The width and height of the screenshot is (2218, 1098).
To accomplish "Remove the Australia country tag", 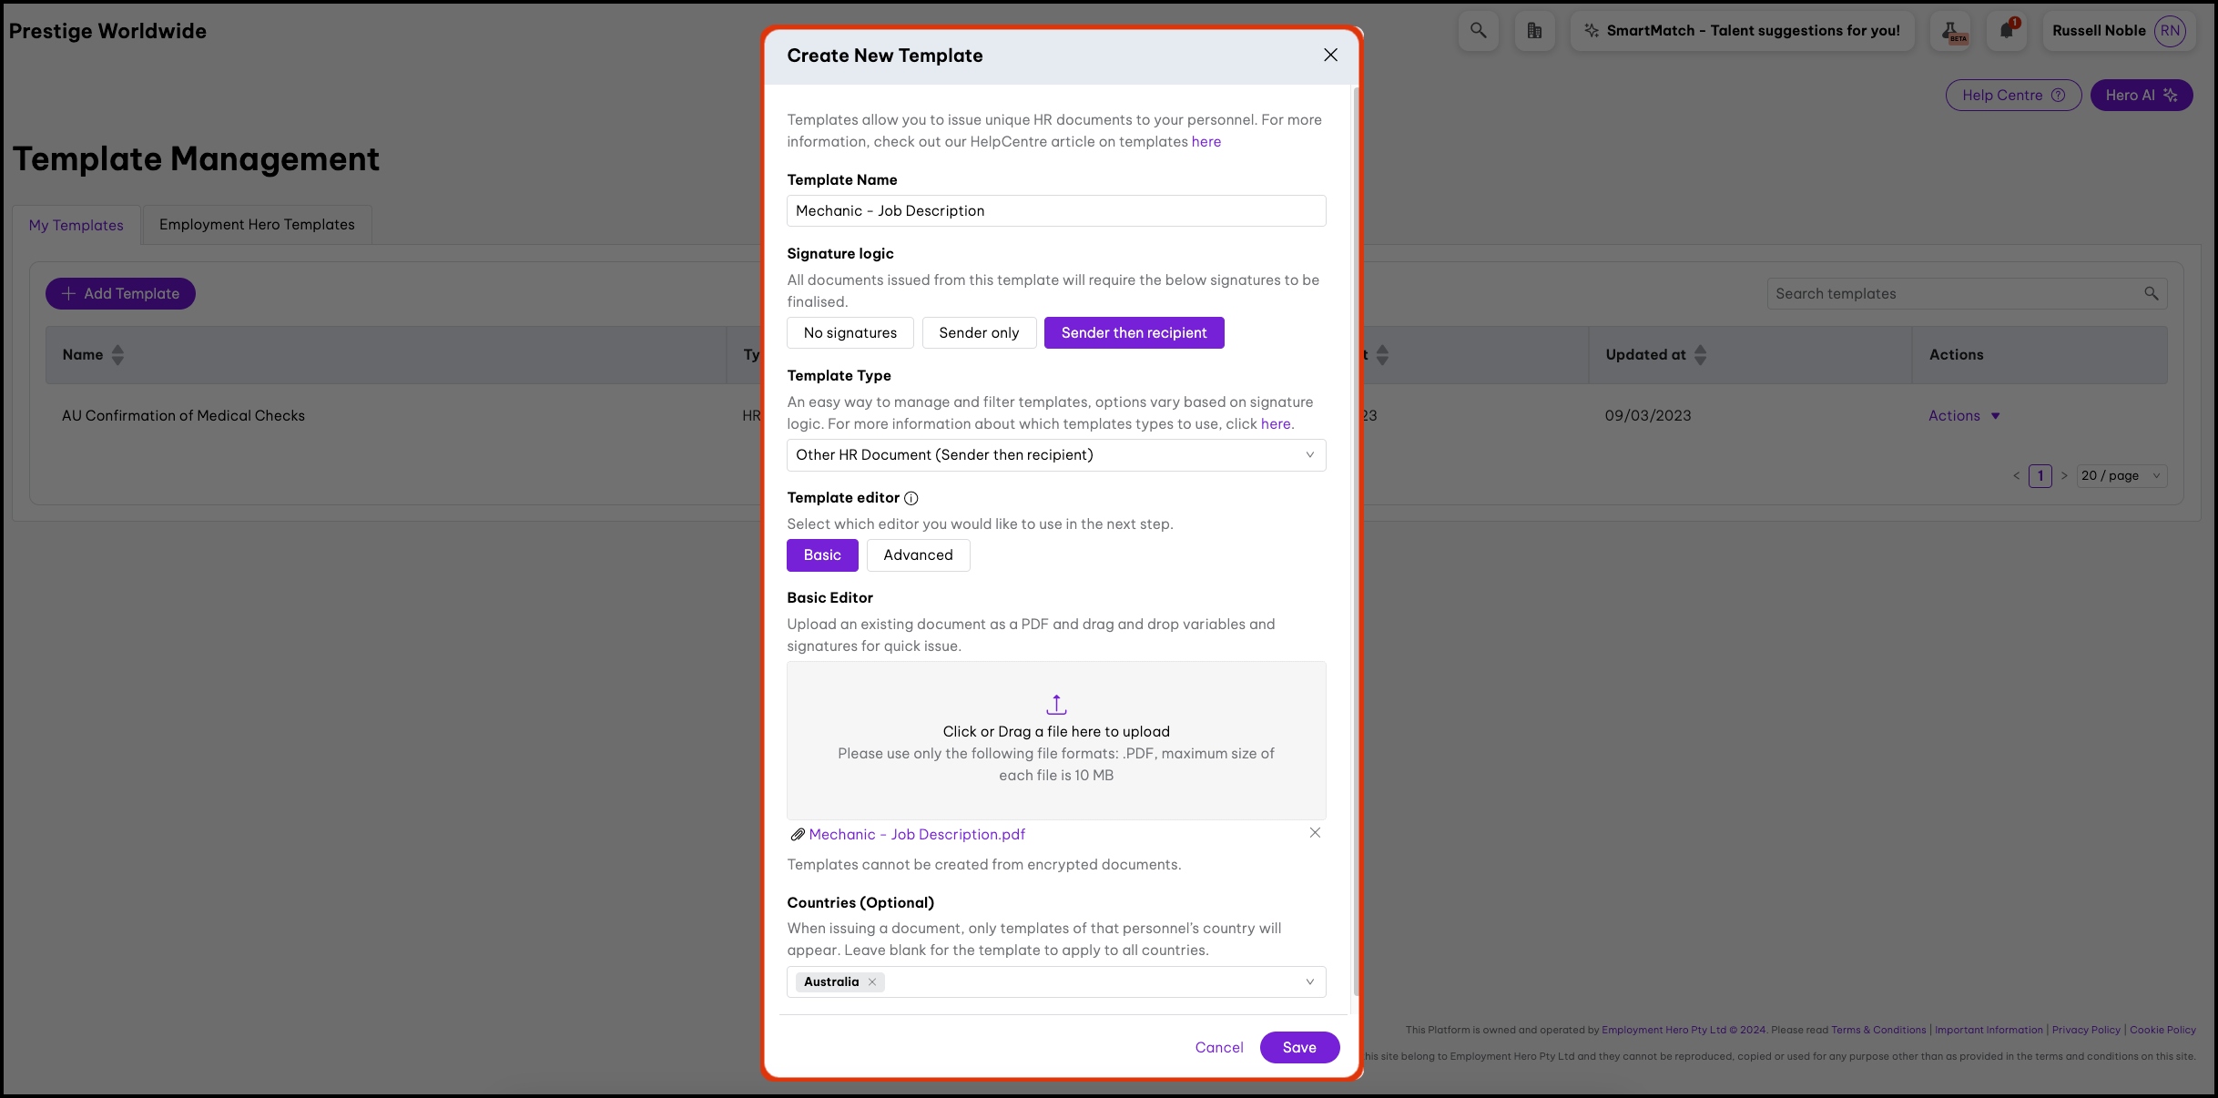I will 872,981.
